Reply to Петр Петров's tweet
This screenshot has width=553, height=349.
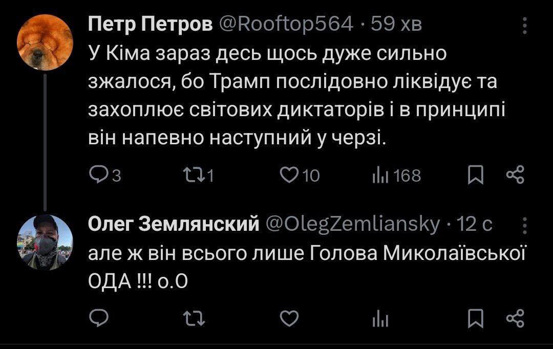click(97, 176)
